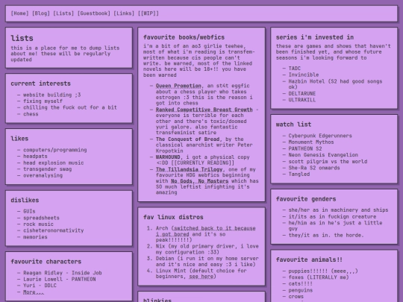The height and width of the screenshot is (302, 403).
Task: Click 'foxes (LITERALLY me)' item
Action: pyautogui.click(x=319, y=277)
